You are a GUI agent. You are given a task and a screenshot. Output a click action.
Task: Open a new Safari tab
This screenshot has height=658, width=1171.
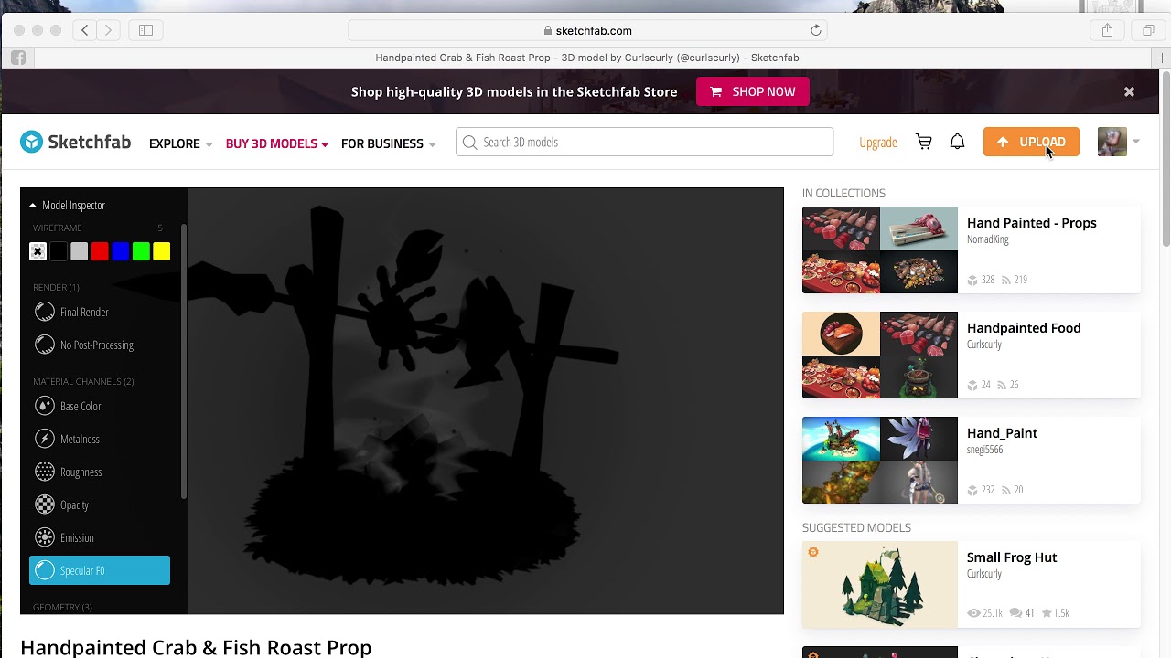pos(1162,58)
